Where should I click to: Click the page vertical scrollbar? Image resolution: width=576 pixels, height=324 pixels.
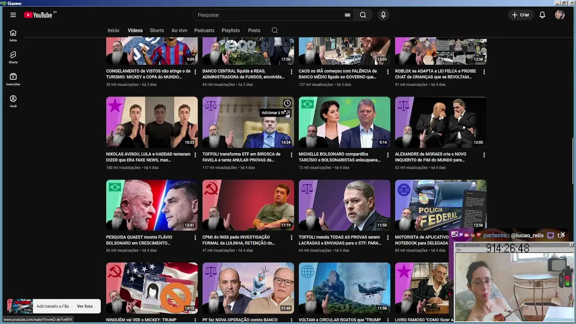point(573,162)
